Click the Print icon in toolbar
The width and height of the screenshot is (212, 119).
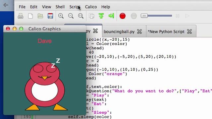tap(21, 16)
